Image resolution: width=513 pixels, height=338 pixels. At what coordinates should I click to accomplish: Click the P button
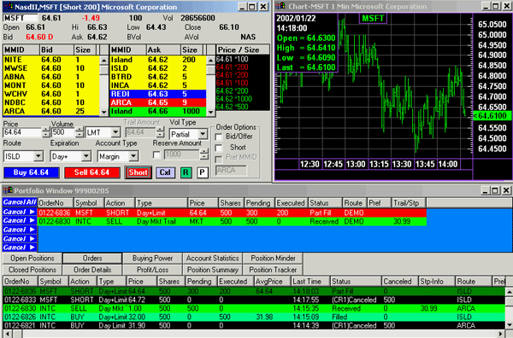(x=203, y=172)
